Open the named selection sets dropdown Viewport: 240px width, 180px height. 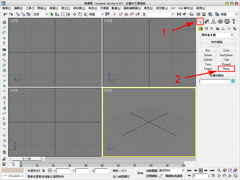pos(161,14)
